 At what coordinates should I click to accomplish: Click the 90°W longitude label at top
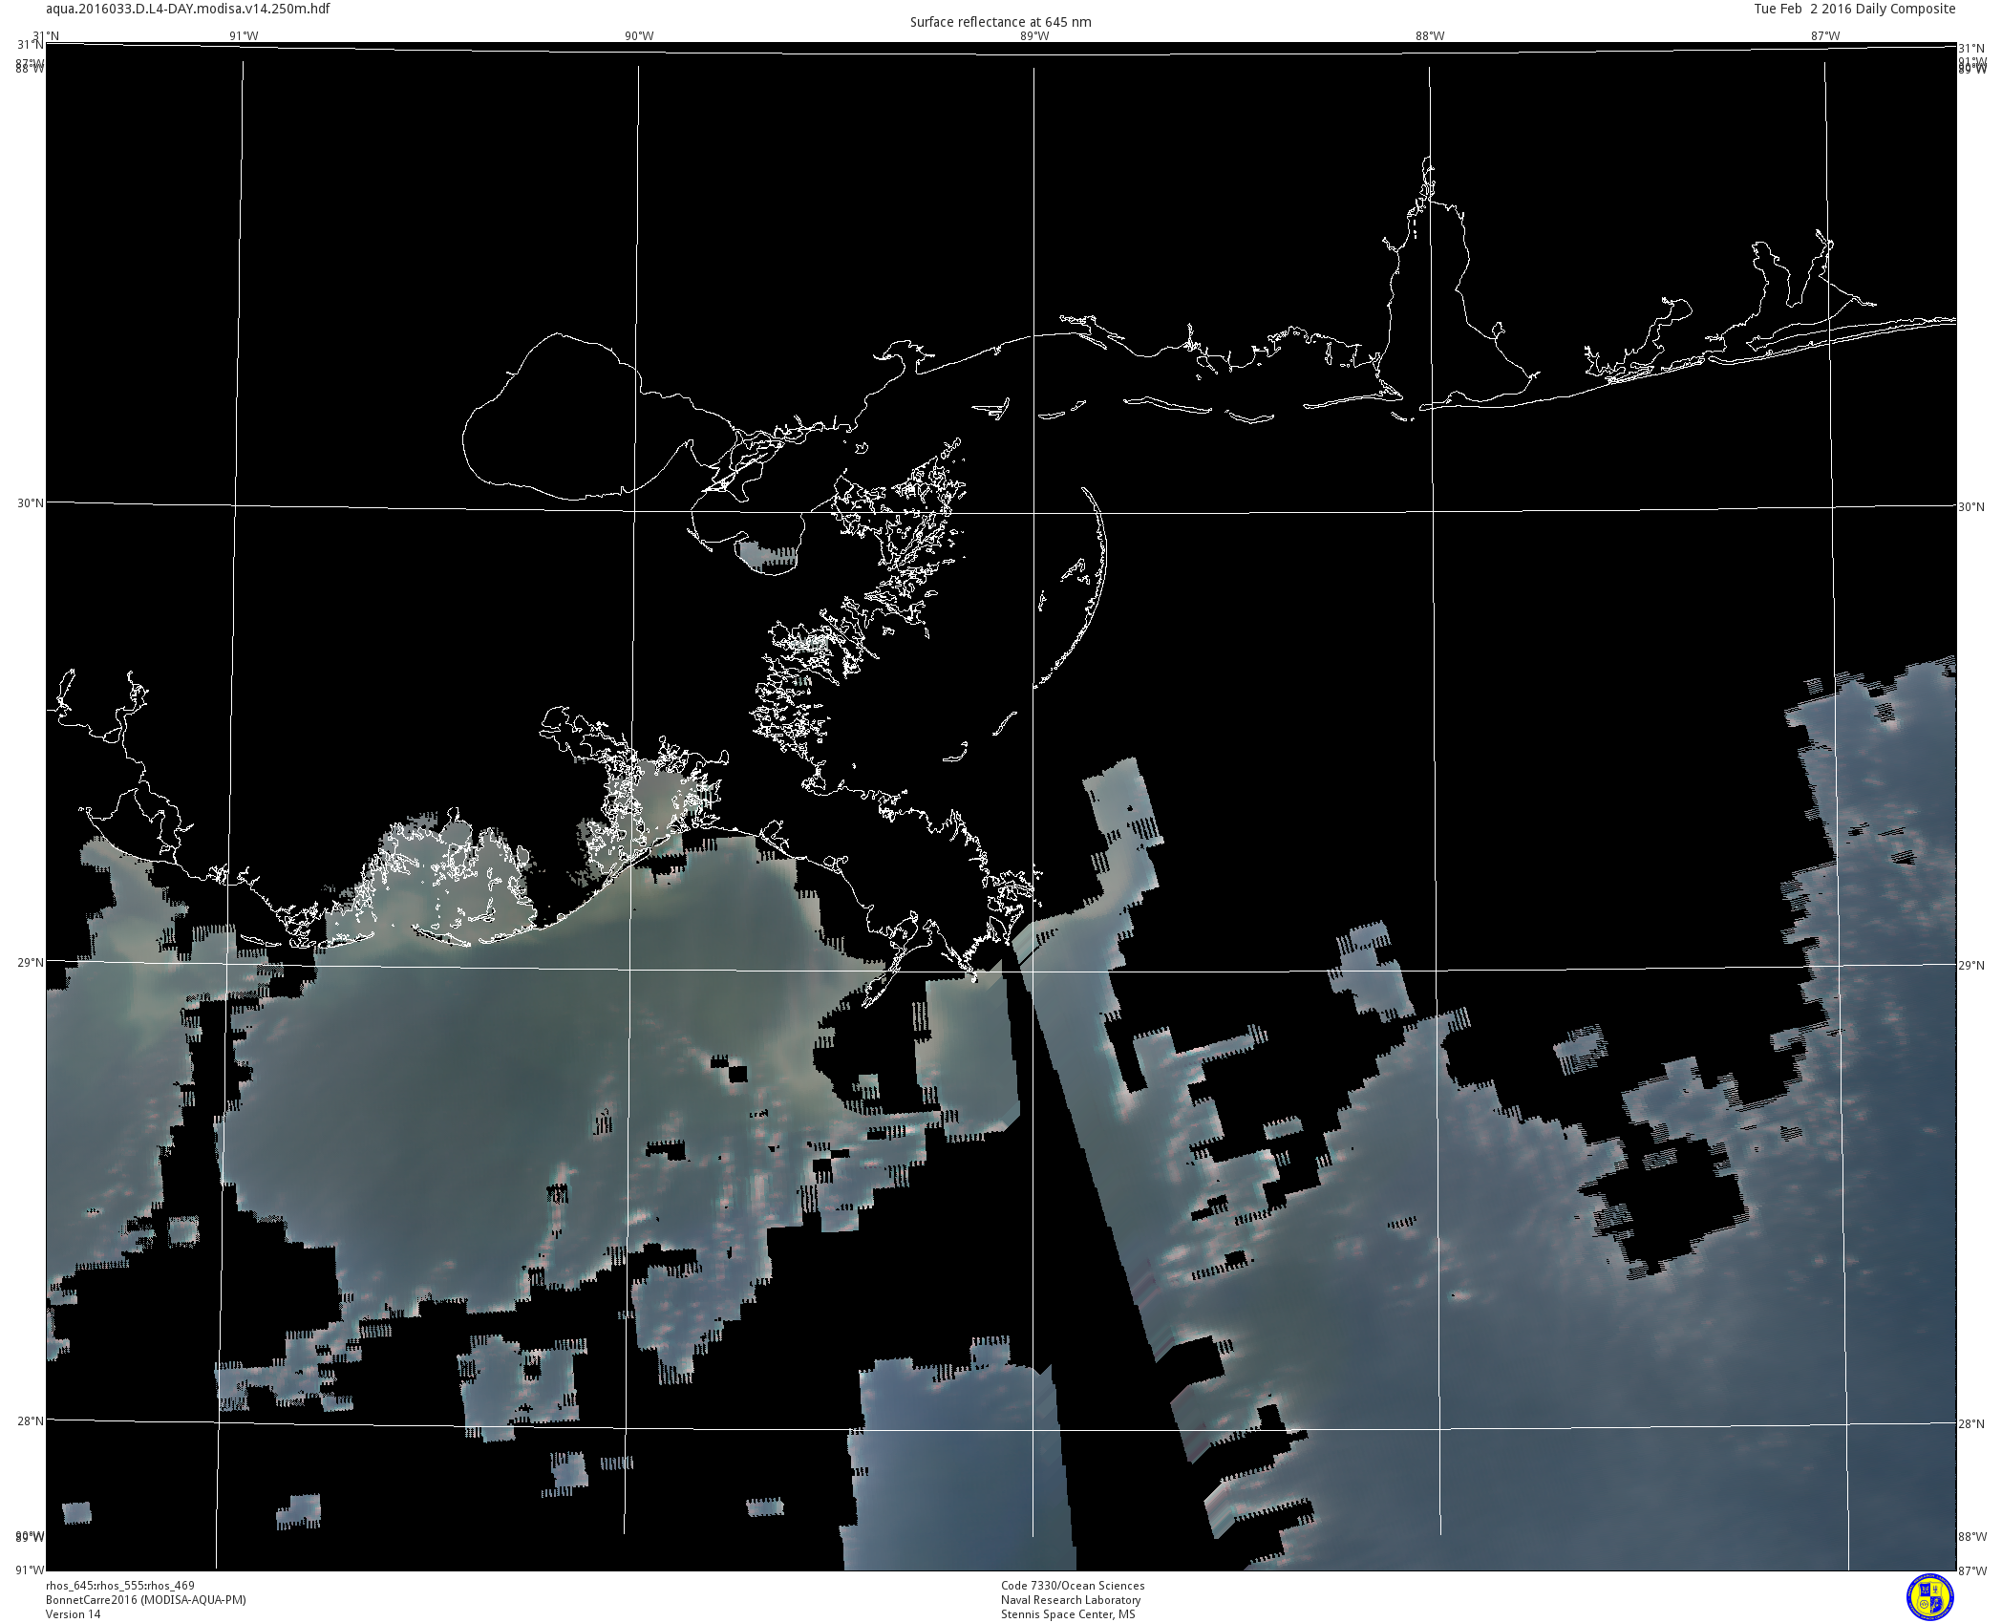point(639,36)
